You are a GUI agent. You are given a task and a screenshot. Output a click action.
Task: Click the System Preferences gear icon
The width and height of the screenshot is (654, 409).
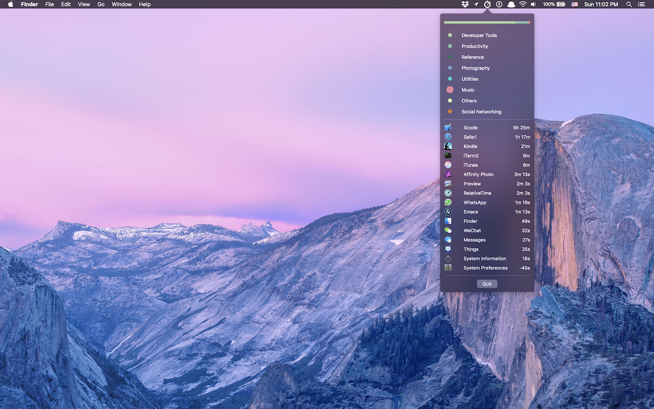pos(448,268)
